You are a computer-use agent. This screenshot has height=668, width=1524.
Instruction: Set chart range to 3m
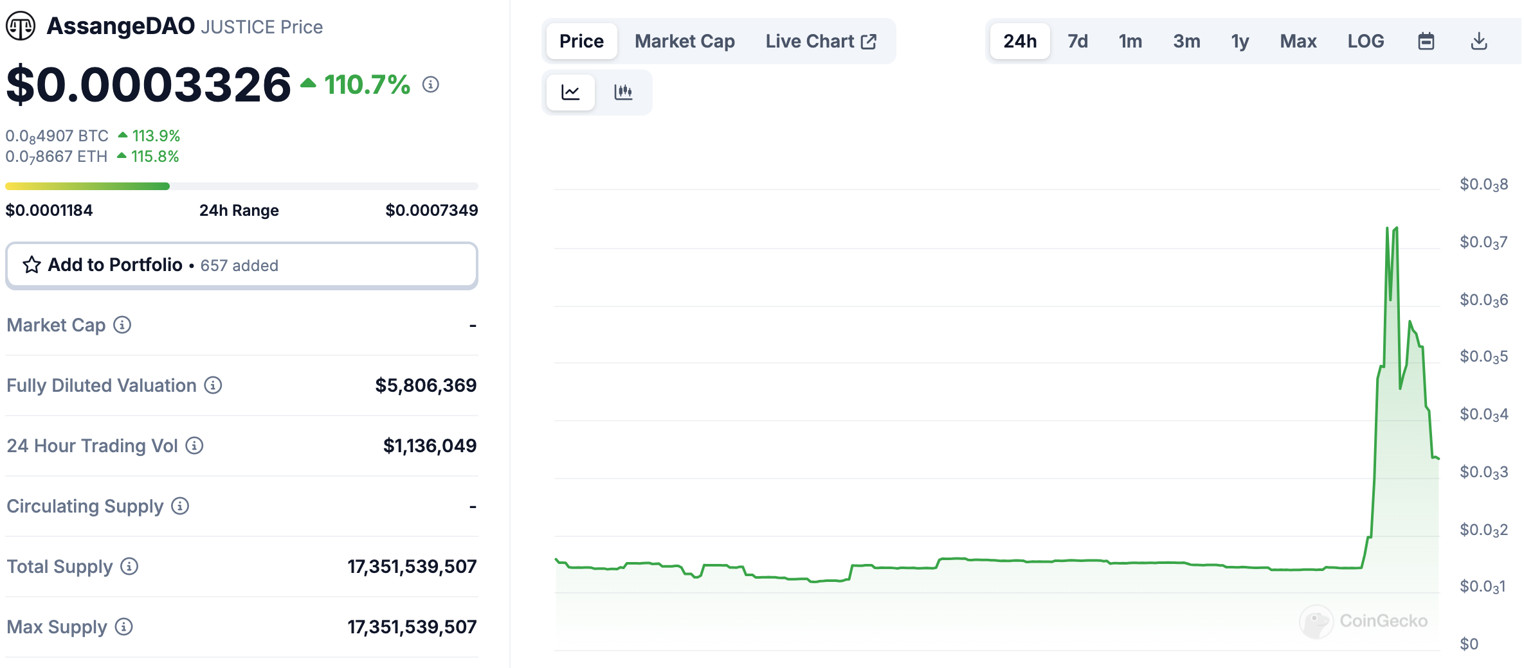tap(1186, 41)
